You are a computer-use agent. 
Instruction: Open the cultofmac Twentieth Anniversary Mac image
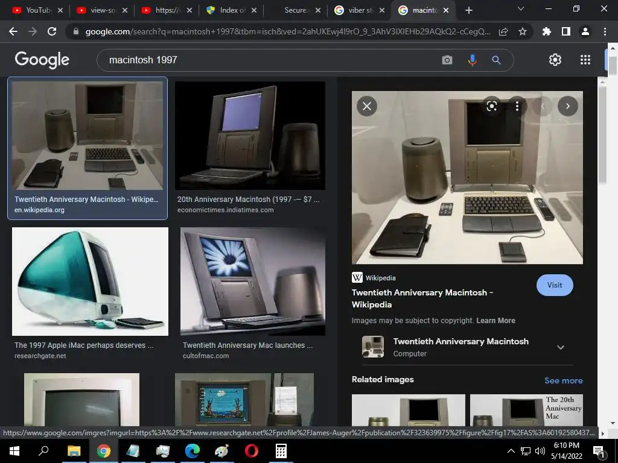pyautogui.click(x=253, y=282)
